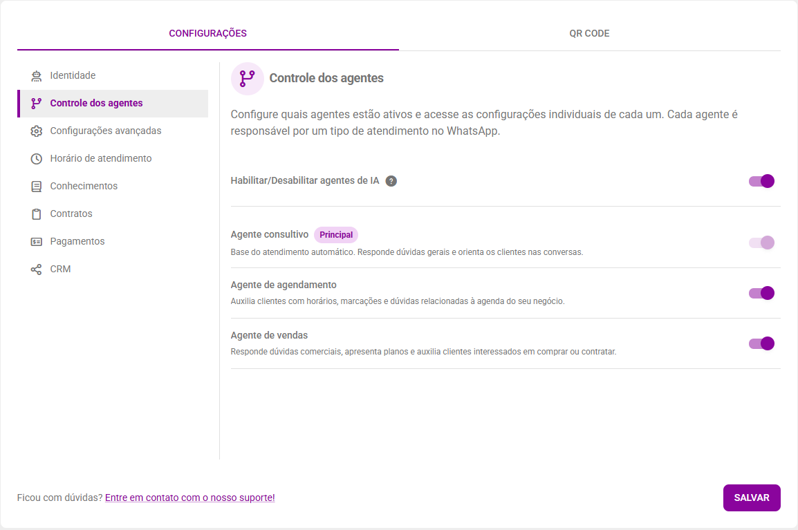
Task: Switch to the CONFIGURAÇÕES tab
Action: (x=207, y=34)
